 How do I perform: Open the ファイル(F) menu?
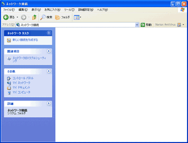(x=9, y=10)
